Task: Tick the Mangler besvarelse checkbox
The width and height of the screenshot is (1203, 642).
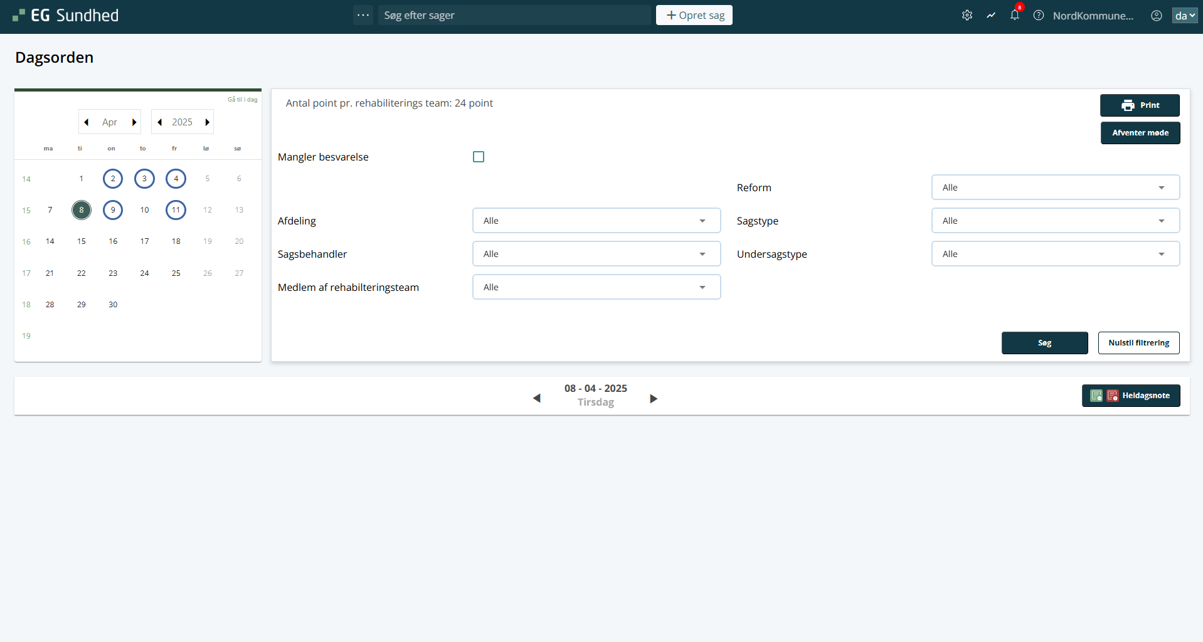Action: coord(479,157)
